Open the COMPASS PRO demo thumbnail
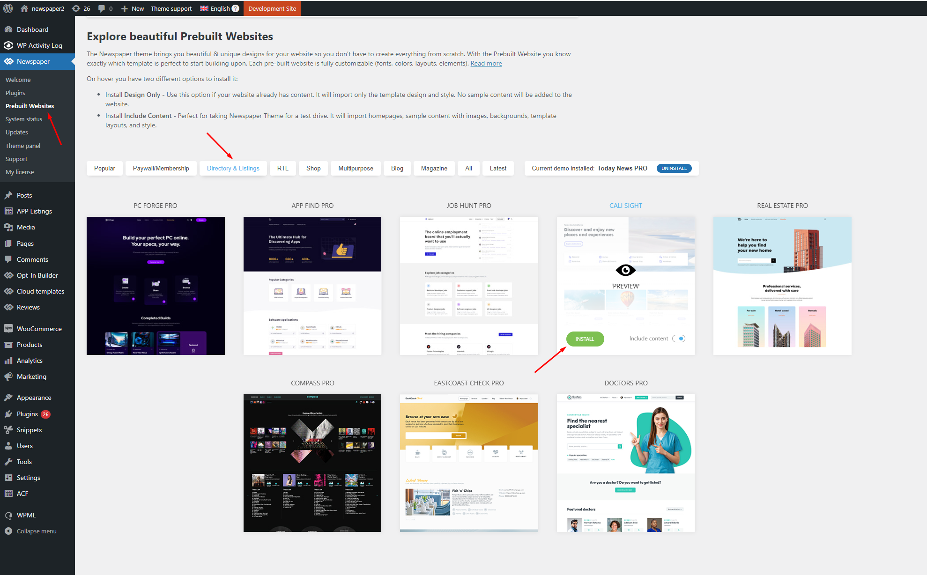 point(312,463)
